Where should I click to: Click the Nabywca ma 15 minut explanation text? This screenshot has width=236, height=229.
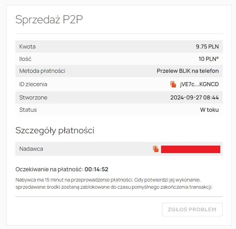(114, 184)
